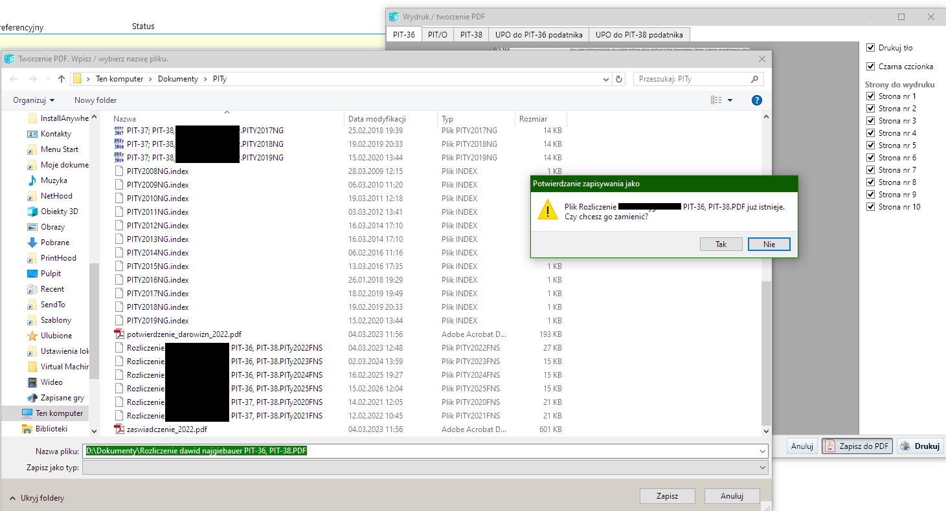946x511 pixels.
Task: Click the PDF icon on Zapisz do PDF
Action: click(x=829, y=446)
